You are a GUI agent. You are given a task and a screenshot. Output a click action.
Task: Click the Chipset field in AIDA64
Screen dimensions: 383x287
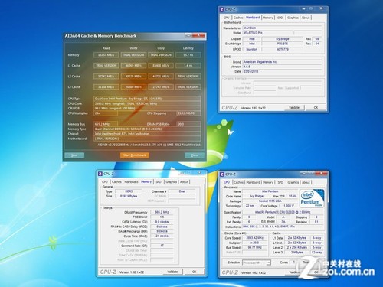[147, 134]
